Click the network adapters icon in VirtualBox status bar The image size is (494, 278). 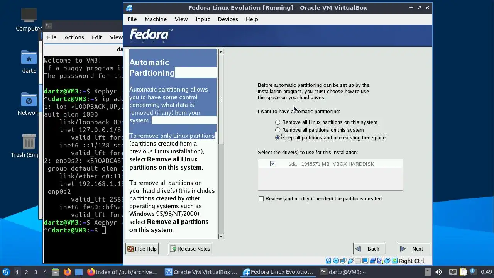pos(343,261)
